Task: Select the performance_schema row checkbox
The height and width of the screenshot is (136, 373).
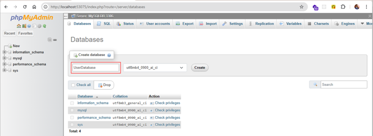Action: tap(72, 117)
